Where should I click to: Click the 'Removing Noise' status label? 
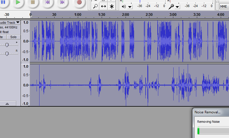[208, 122]
